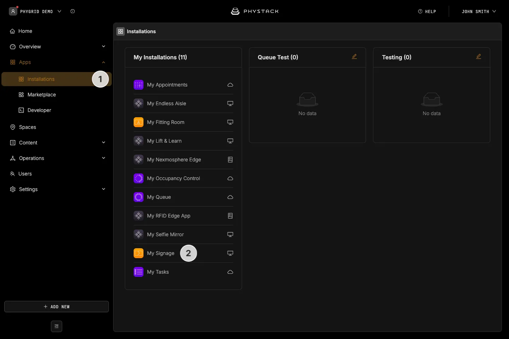
Task: Click the Testing (0) heading
Action: (x=397, y=57)
